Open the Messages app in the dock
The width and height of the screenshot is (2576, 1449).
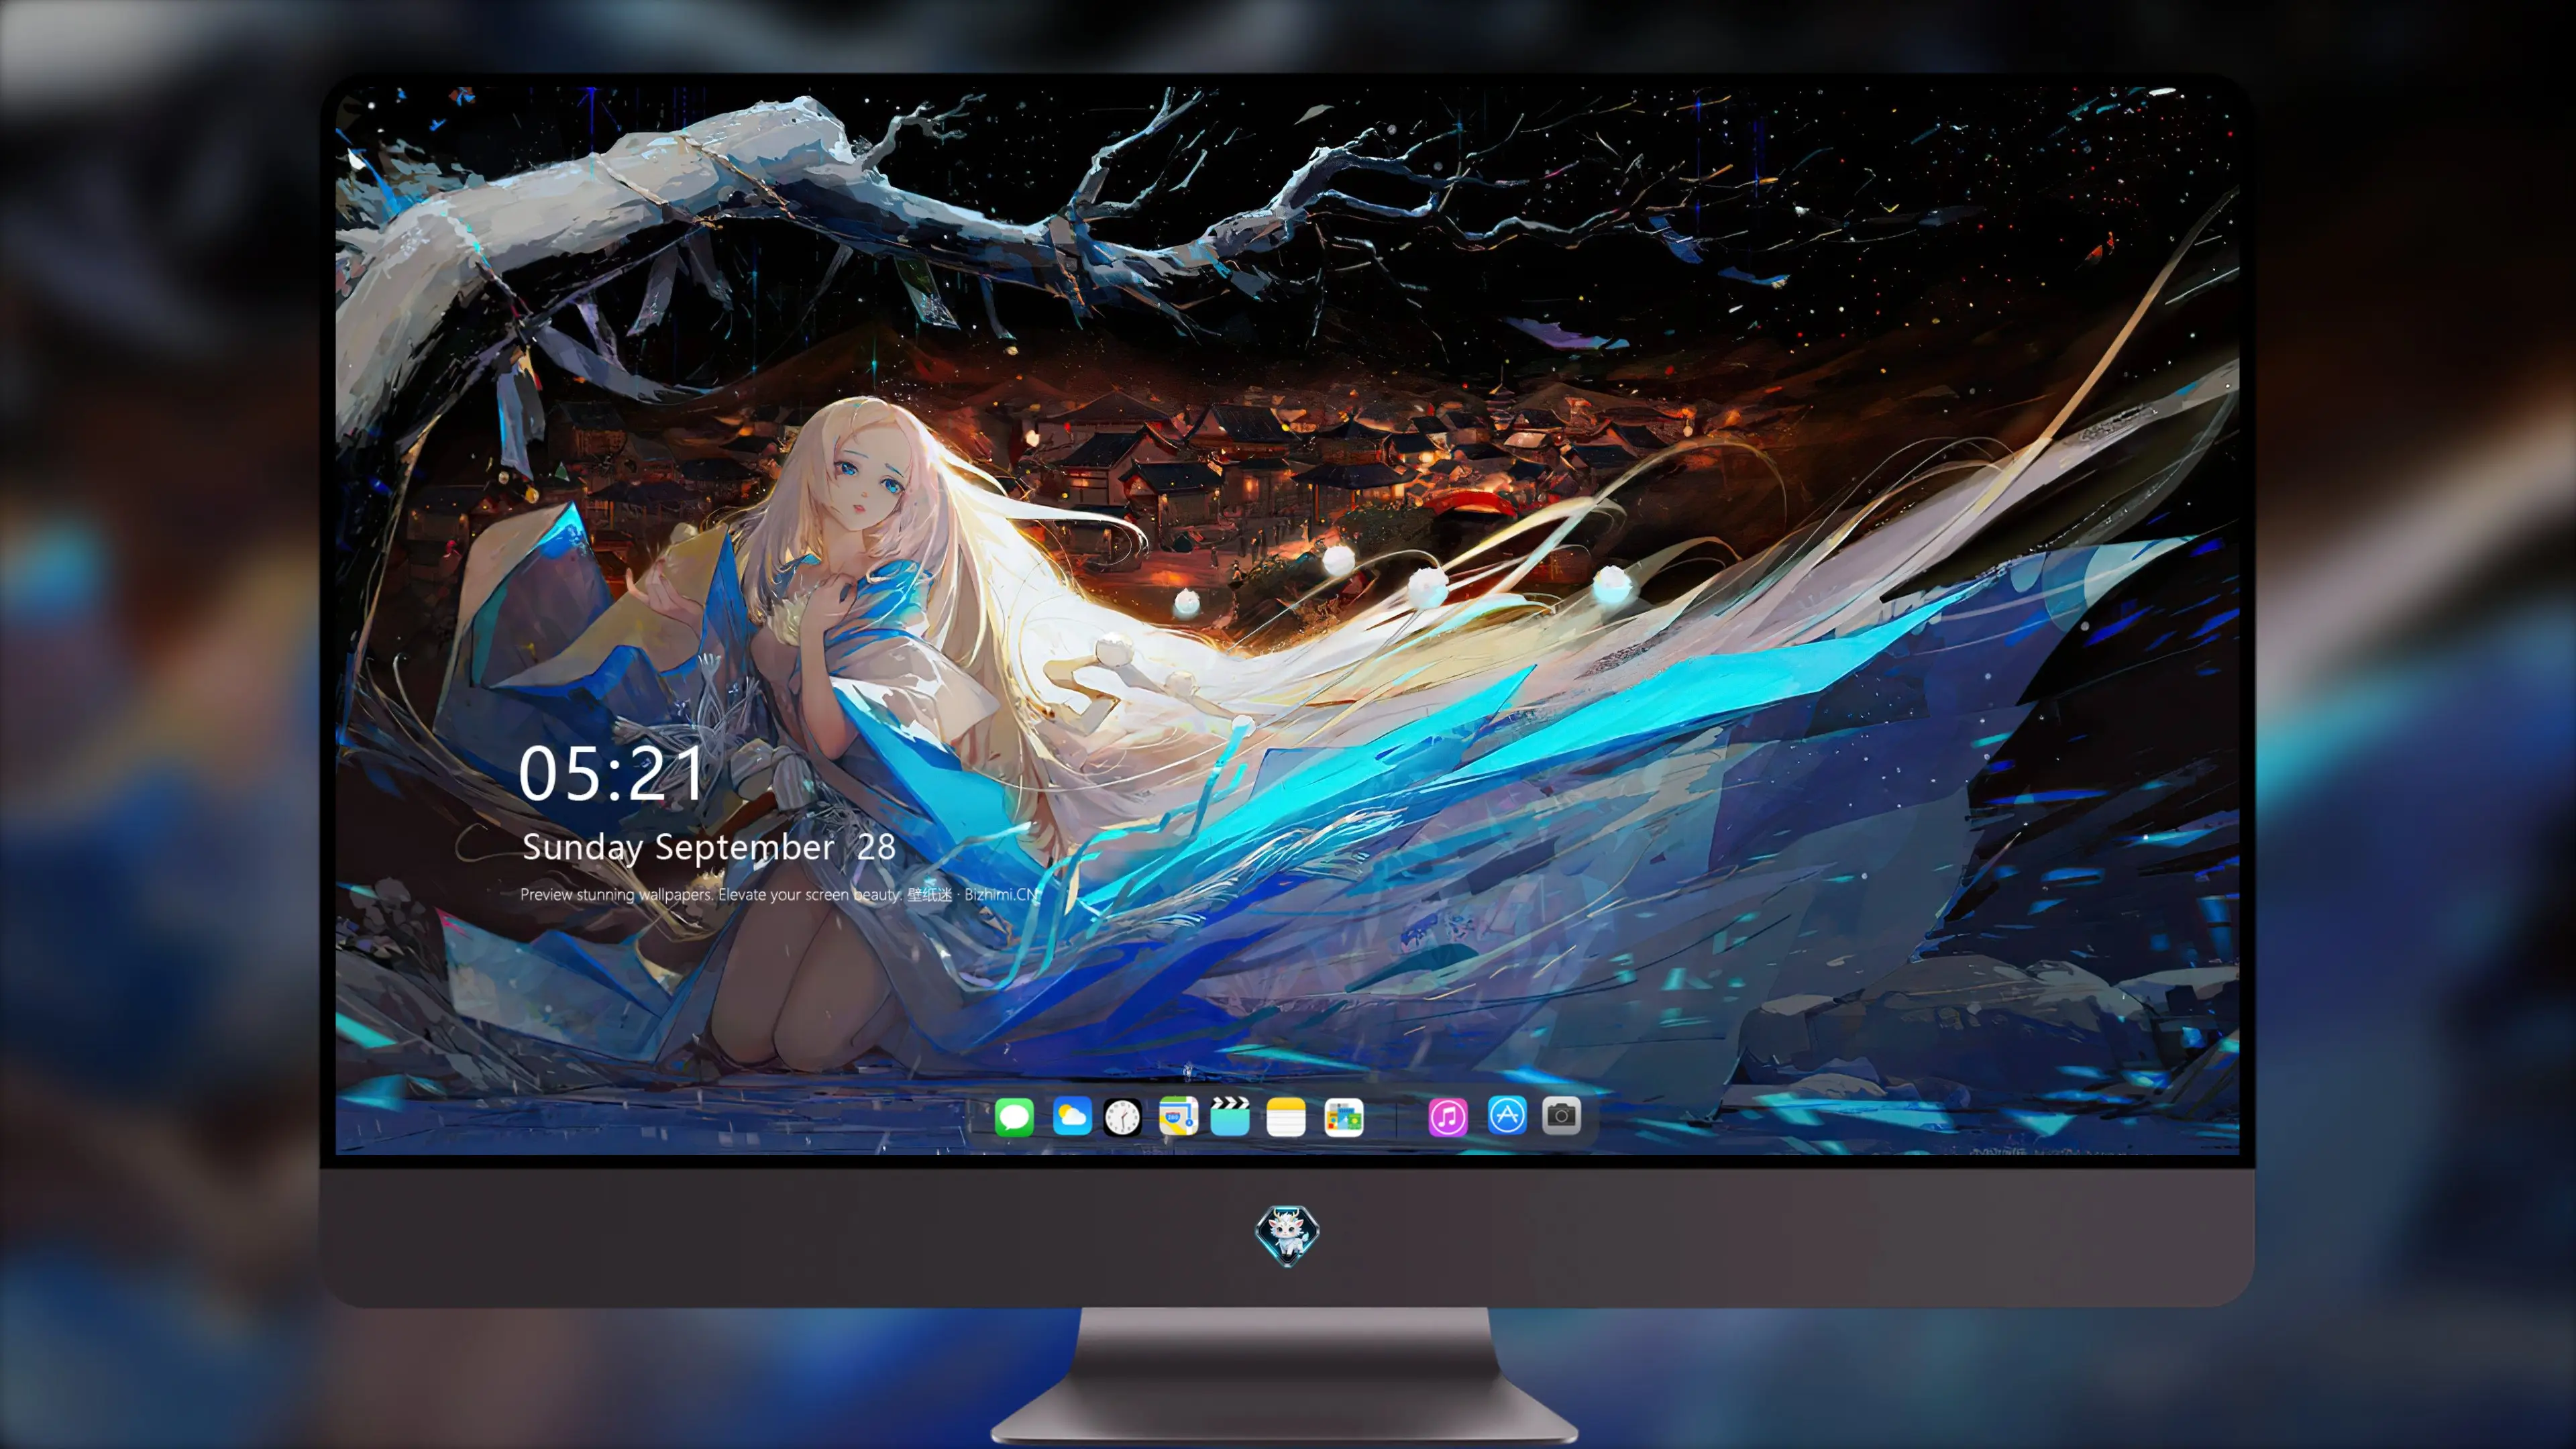(1014, 1117)
